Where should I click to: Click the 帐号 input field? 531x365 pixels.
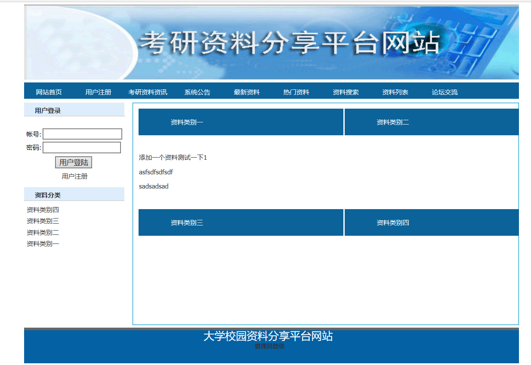point(82,134)
